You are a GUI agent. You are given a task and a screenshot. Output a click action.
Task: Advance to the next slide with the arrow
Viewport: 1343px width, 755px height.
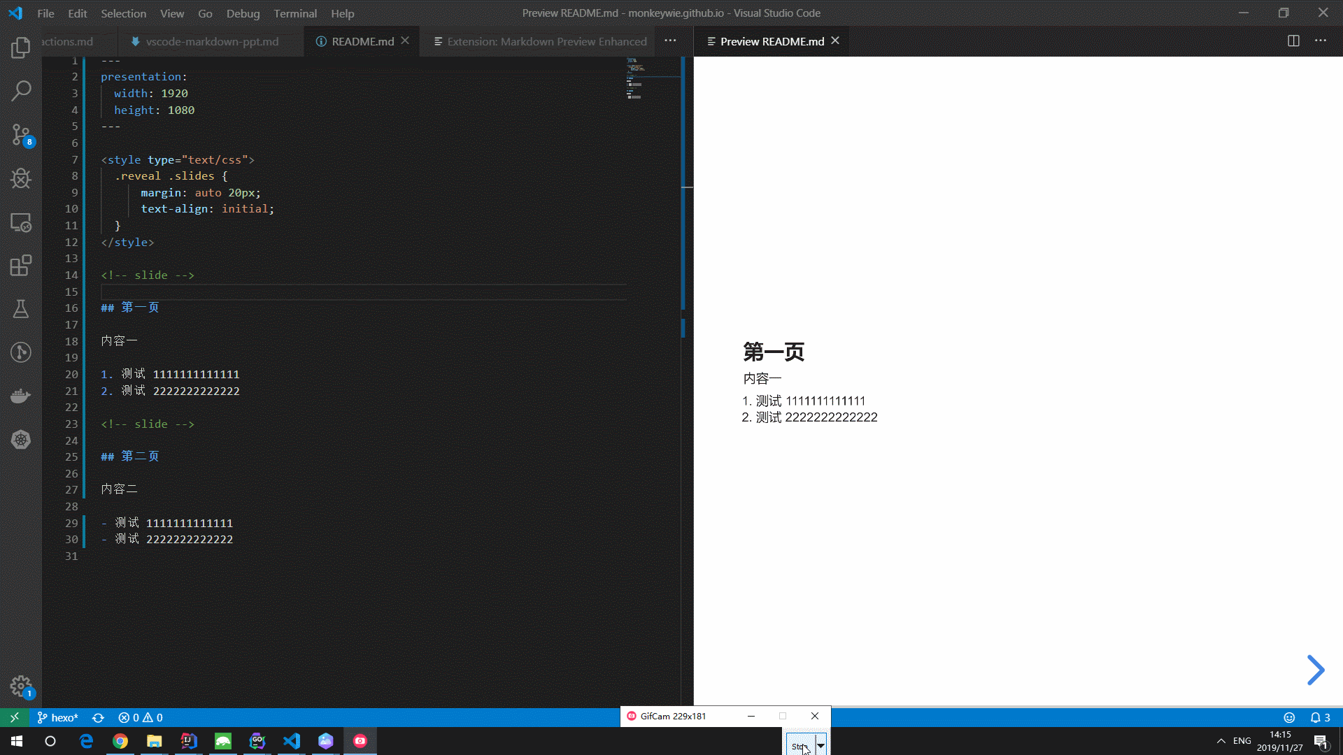click(x=1314, y=670)
